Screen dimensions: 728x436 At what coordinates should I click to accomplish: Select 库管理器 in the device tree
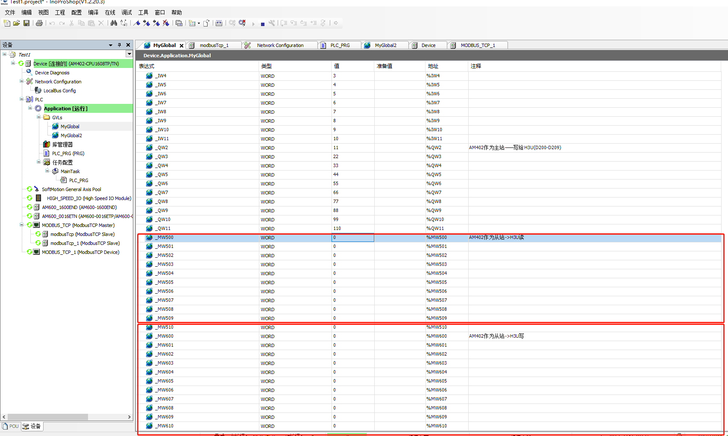coord(62,144)
